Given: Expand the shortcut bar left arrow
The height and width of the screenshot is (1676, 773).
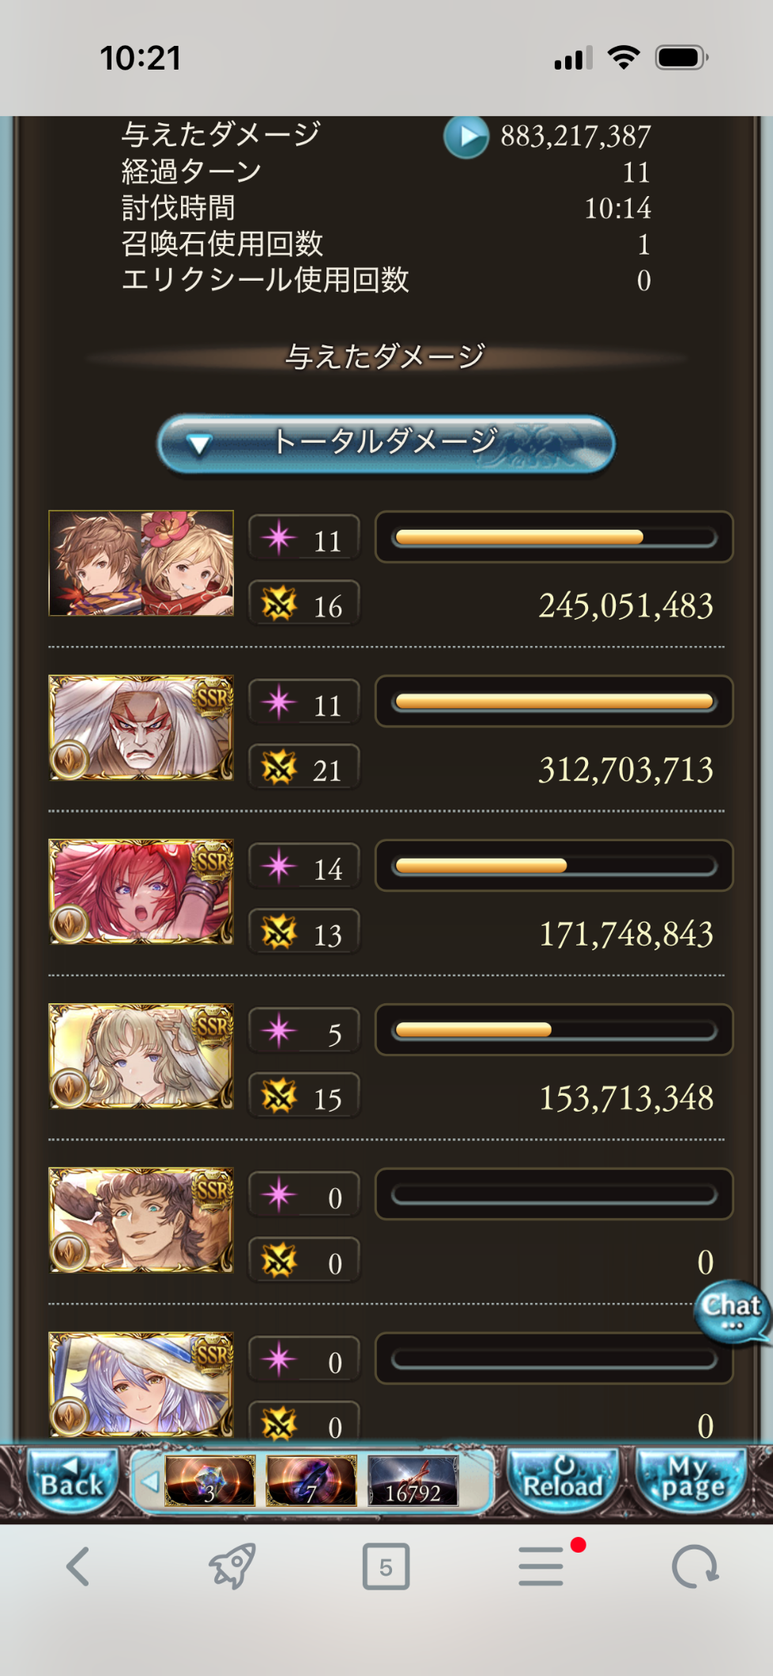Looking at the screenshot, I should point(149,1482).
